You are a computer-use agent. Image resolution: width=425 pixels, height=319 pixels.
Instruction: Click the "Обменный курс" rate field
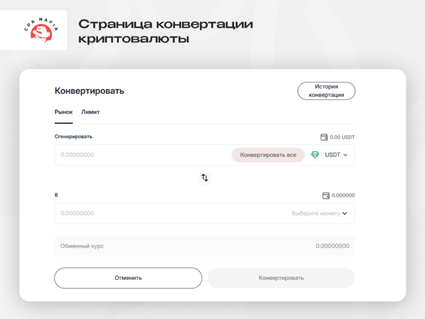point(205,246)
